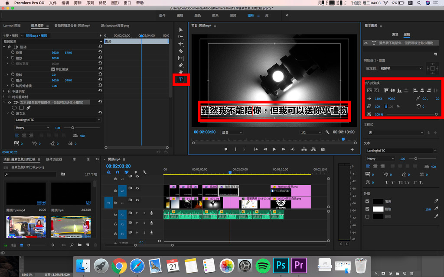444x277 pixels.
Task: Hide track V2 with eye icon
Action: tap(137, 188)
